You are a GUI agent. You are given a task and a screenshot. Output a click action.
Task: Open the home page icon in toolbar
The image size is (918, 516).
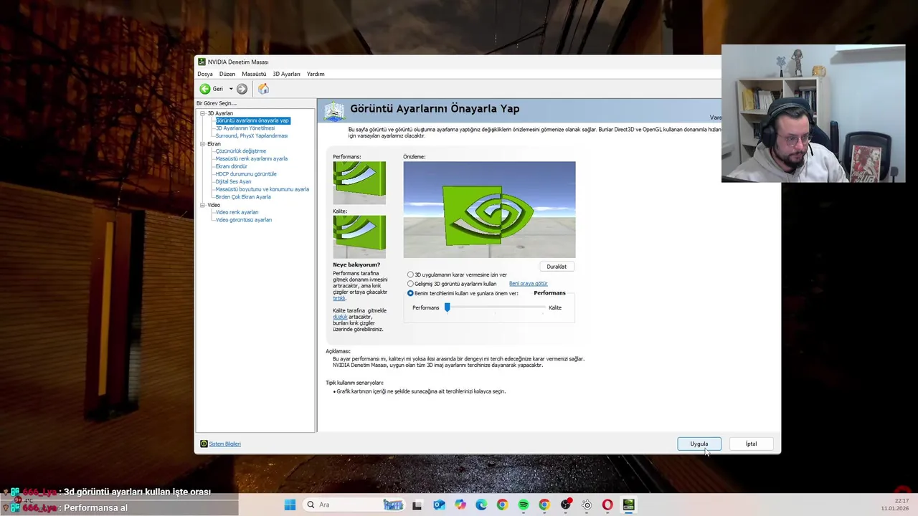coord(263,89)
